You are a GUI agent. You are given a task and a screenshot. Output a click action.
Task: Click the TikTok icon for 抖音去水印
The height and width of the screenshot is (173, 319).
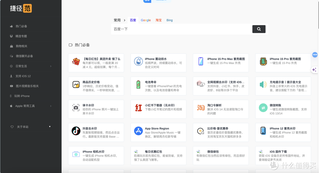(x=76, y=131)
